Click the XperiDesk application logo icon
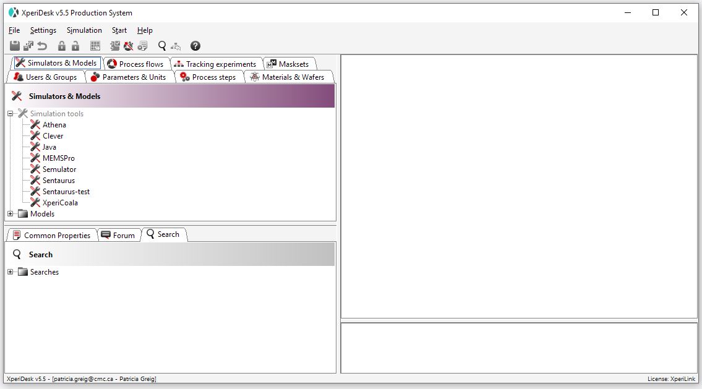702x389 pixels. (14, 12)
